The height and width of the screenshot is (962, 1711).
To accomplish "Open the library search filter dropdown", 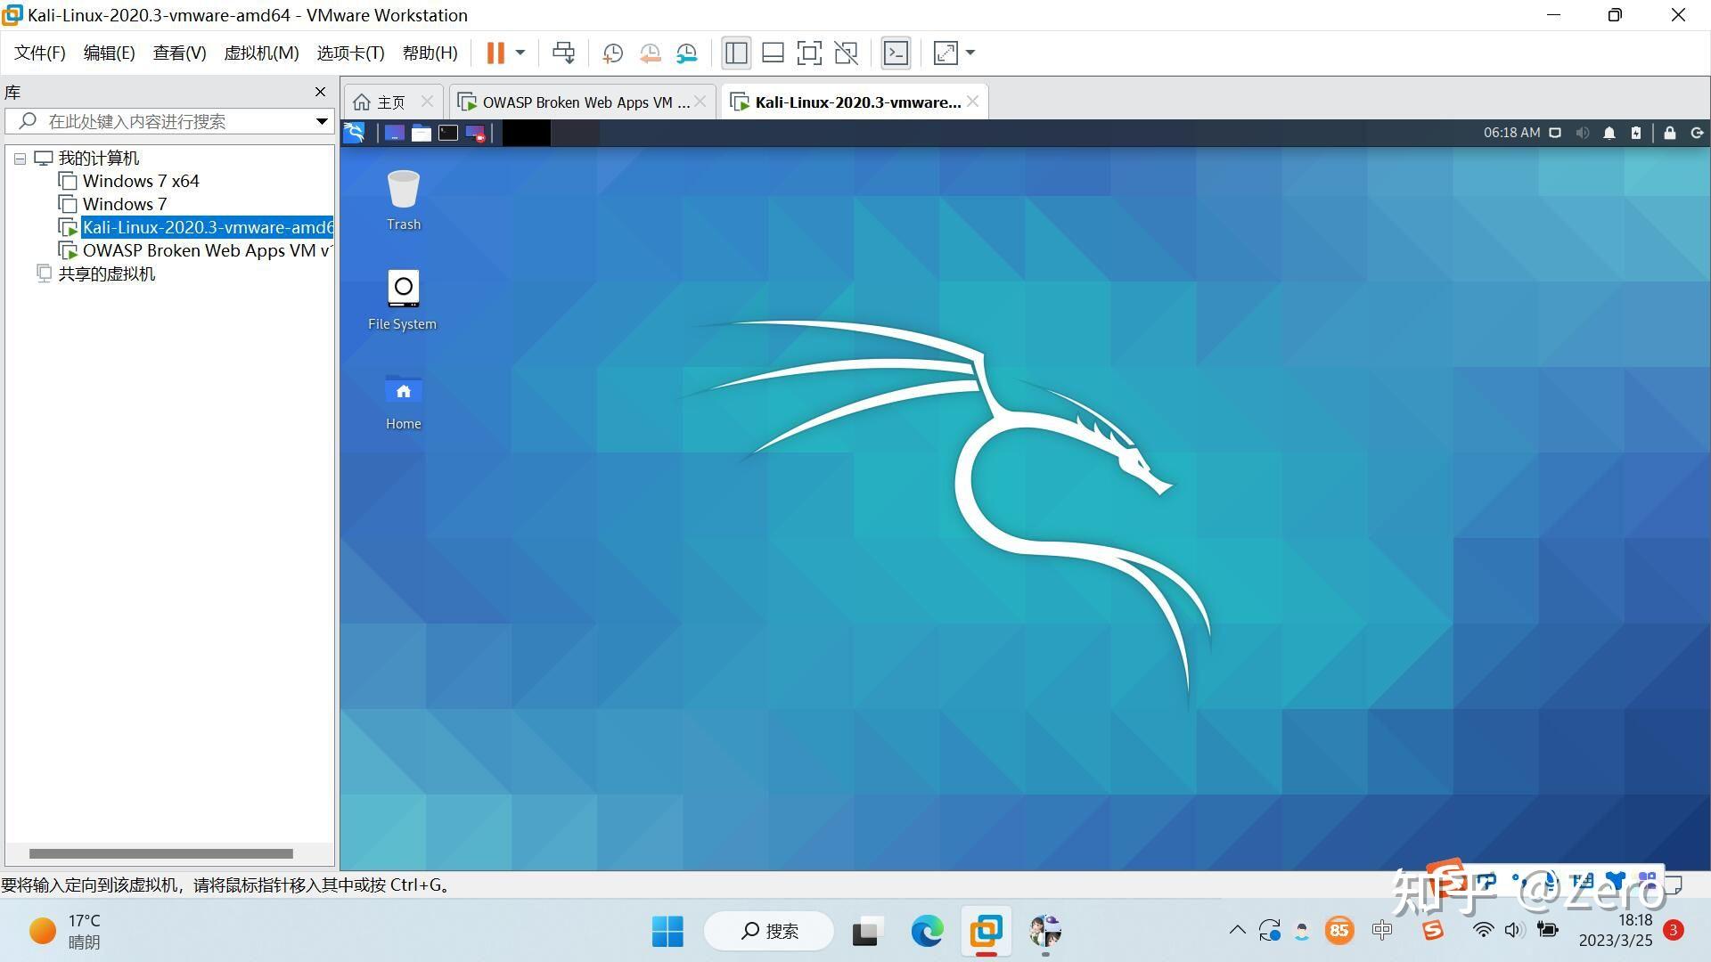I will [322, 121].
